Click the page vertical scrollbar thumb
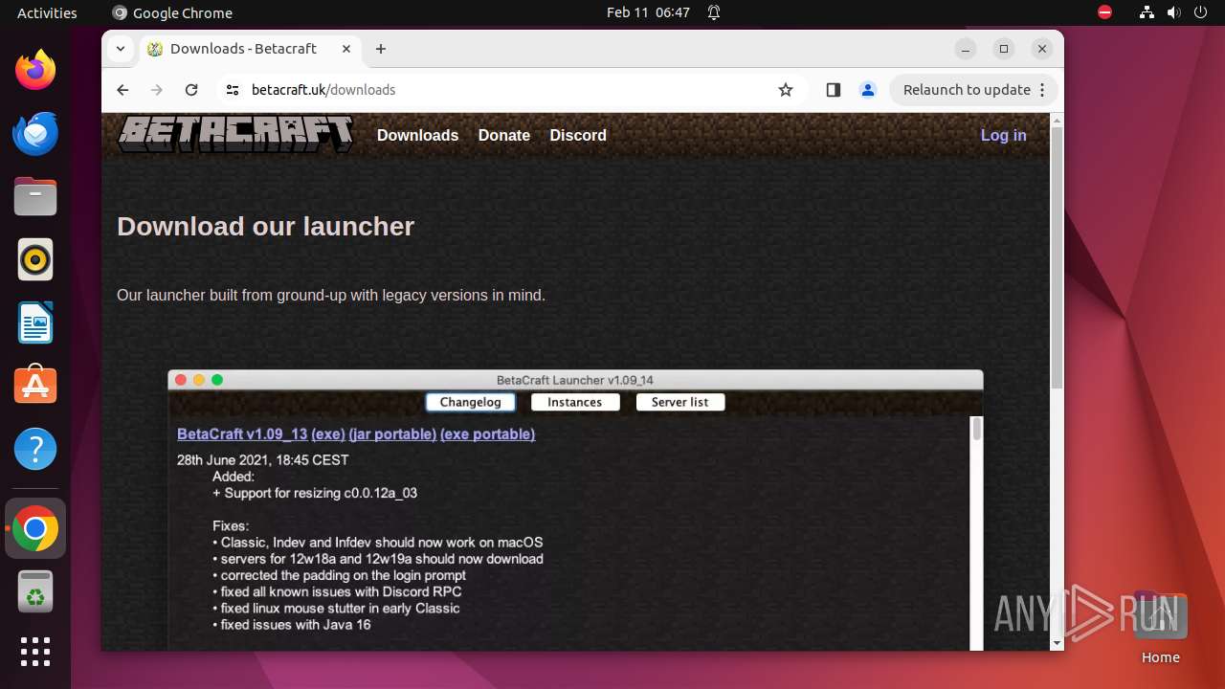The image size is (1225, 689). (1057, 256)
